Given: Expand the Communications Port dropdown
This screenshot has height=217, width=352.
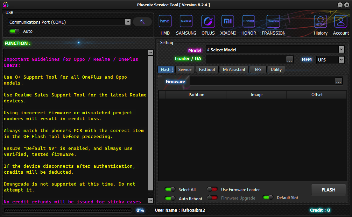Looking at the screenshot, I should click(128, 22).
